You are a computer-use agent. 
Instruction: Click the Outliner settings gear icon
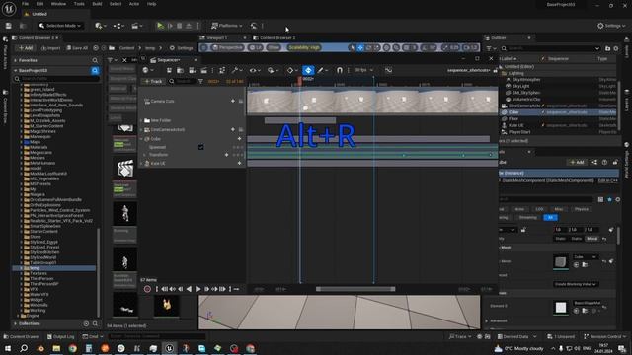616,48
